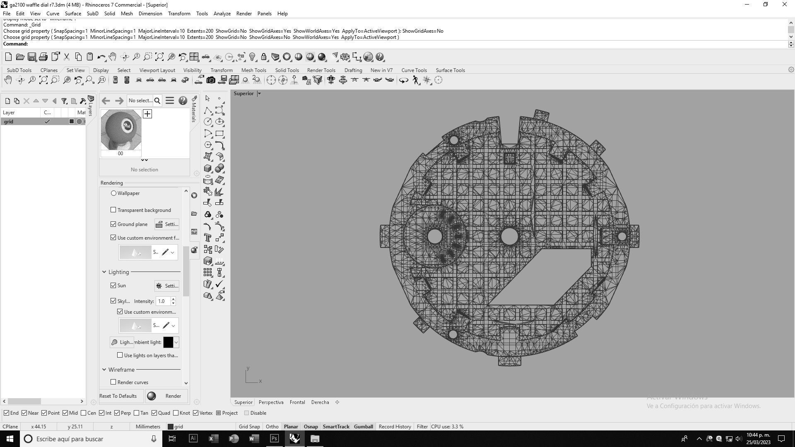Image resolution: width=795 pixels, height=447 pixels.
Task: Open Ground plane Settings button
Action: tap(167, 224)
